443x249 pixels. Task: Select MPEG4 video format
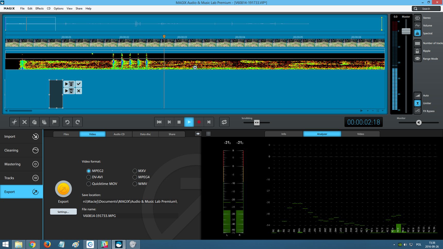[x=135, y=177]
